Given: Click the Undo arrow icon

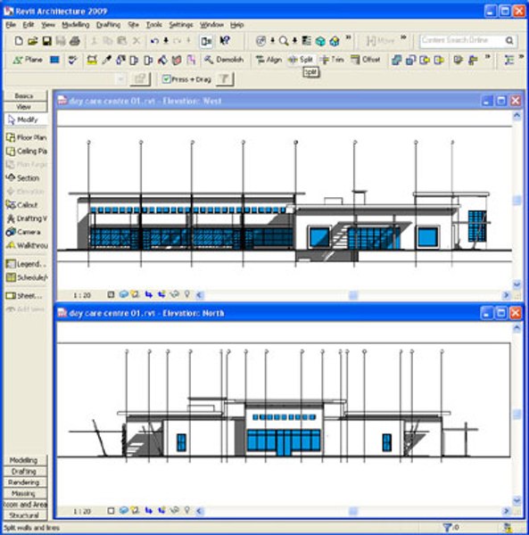Looking at the screenshot, I should pos(154,41).
